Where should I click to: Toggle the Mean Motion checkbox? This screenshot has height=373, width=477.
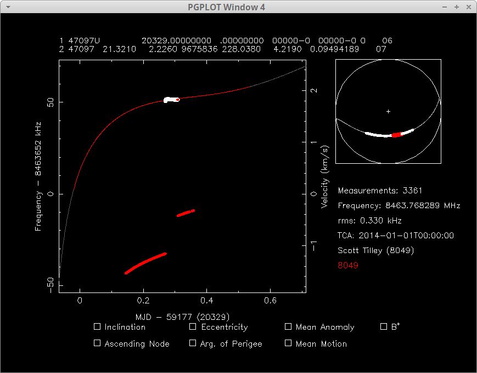click(288, 343)
